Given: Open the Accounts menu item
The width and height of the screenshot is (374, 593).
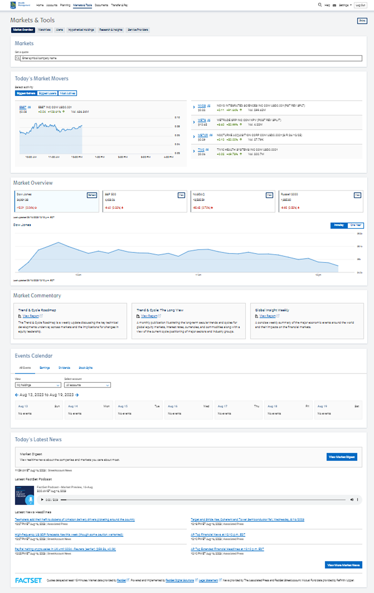Looking at the screenshot, I should click(52, 5).
